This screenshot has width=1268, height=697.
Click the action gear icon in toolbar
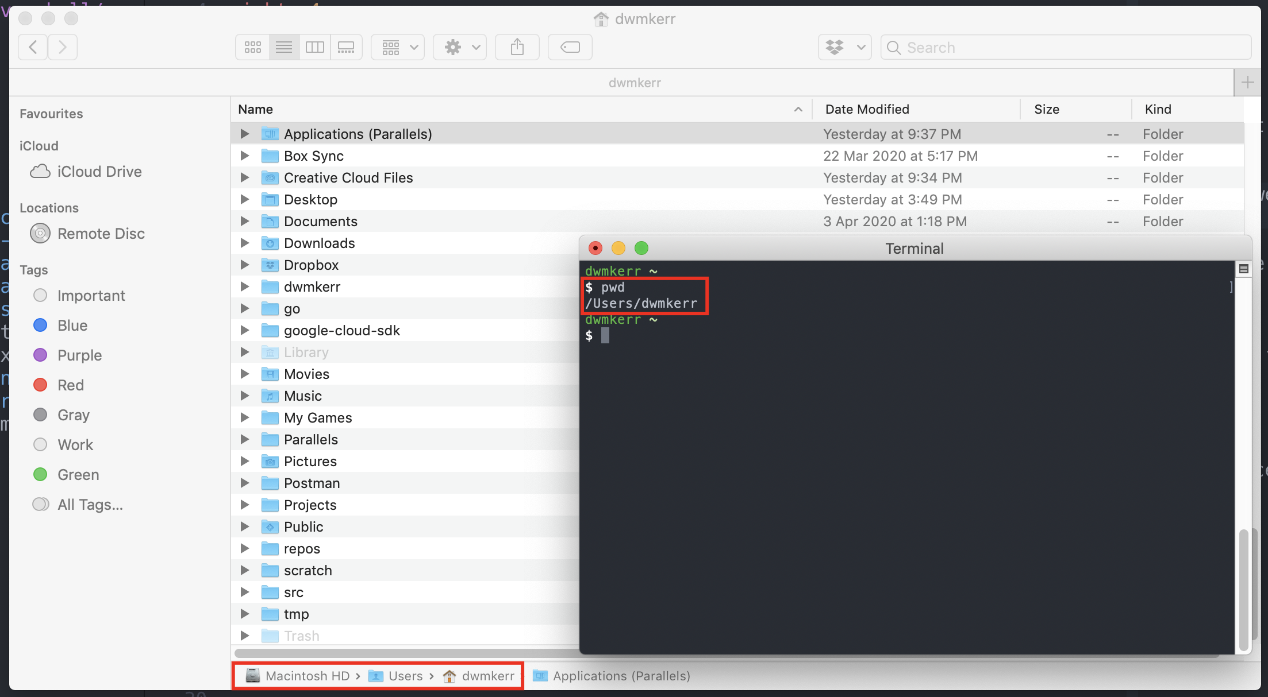(x=453, y=47)
